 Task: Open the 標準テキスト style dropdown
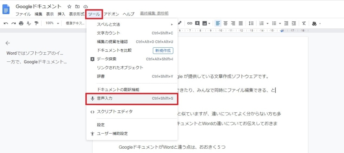click(75, 23)
